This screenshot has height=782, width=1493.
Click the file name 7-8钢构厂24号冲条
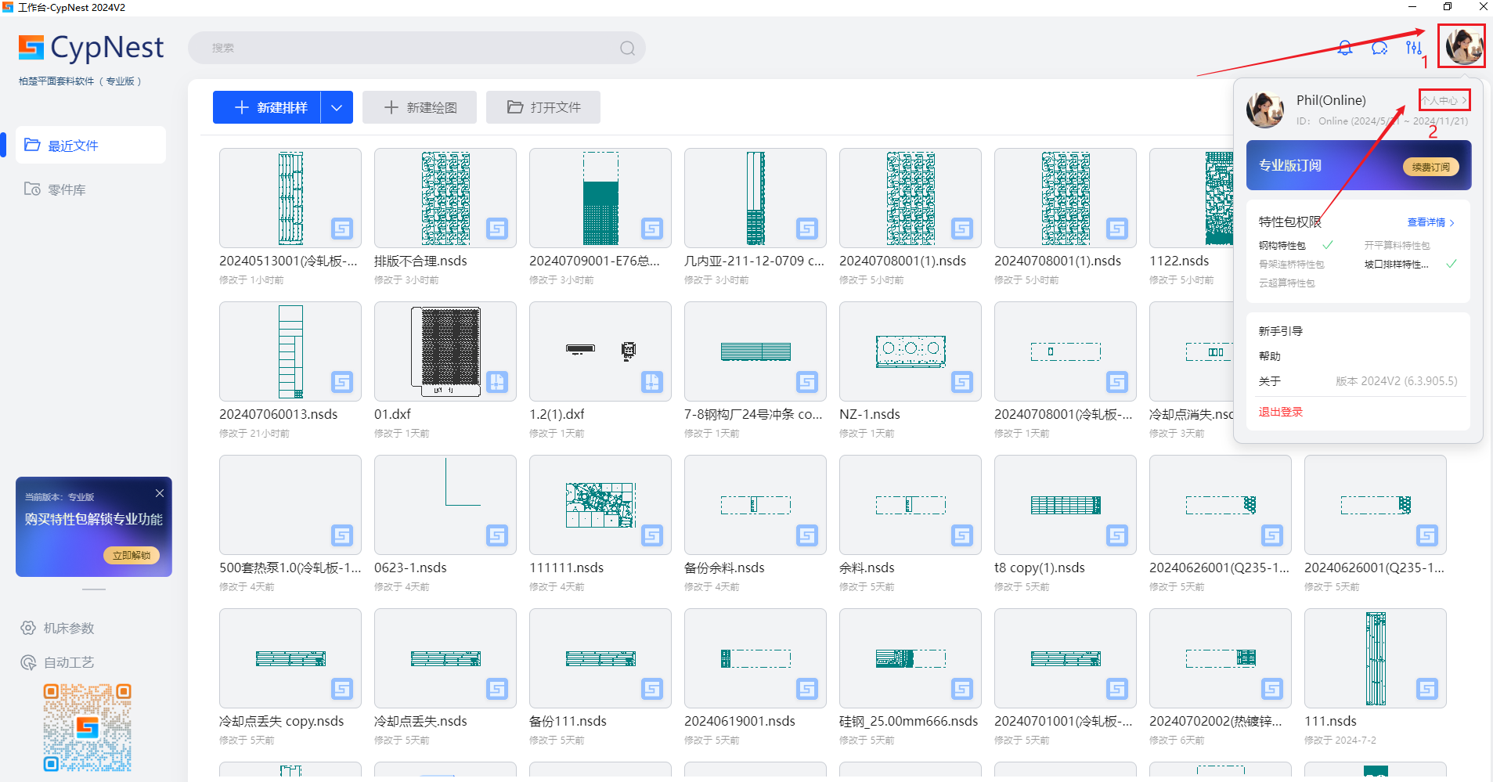point(753,414)
